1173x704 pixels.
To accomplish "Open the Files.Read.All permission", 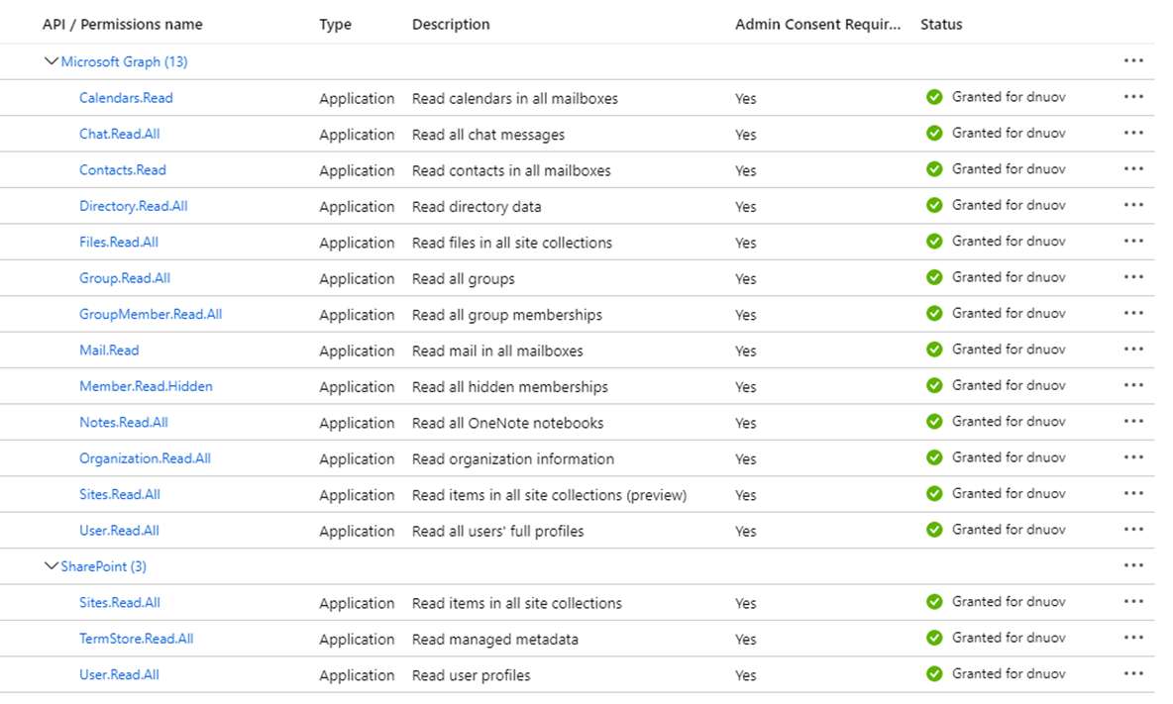I will click(x=119, y=243).
